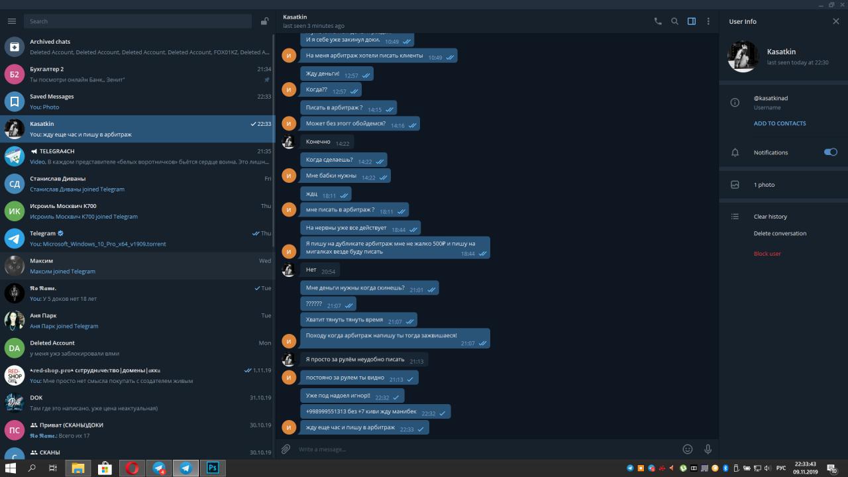Open the emoji picker
Screen dimensions: 848x477
(688, 449)
